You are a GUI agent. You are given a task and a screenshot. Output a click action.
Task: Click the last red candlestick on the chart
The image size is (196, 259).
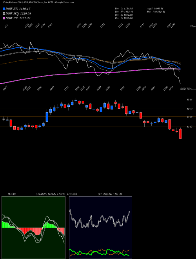(180, 134)
